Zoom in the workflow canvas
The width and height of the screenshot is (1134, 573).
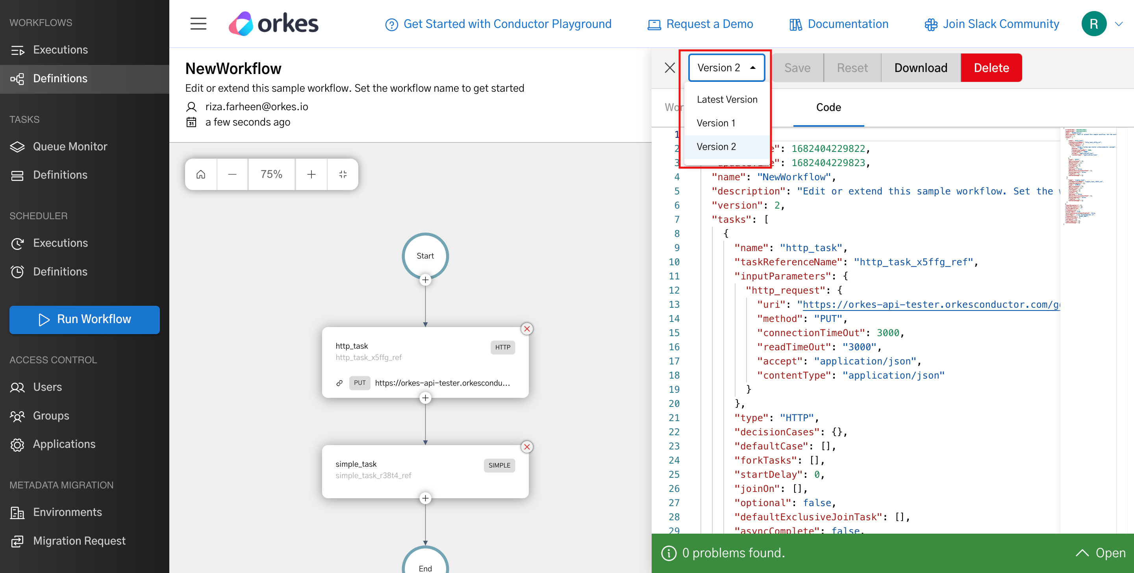coord(311,174)
